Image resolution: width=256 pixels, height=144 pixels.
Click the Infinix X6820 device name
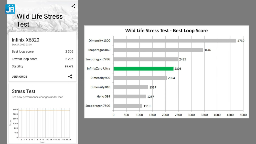(x=26, y=40)
